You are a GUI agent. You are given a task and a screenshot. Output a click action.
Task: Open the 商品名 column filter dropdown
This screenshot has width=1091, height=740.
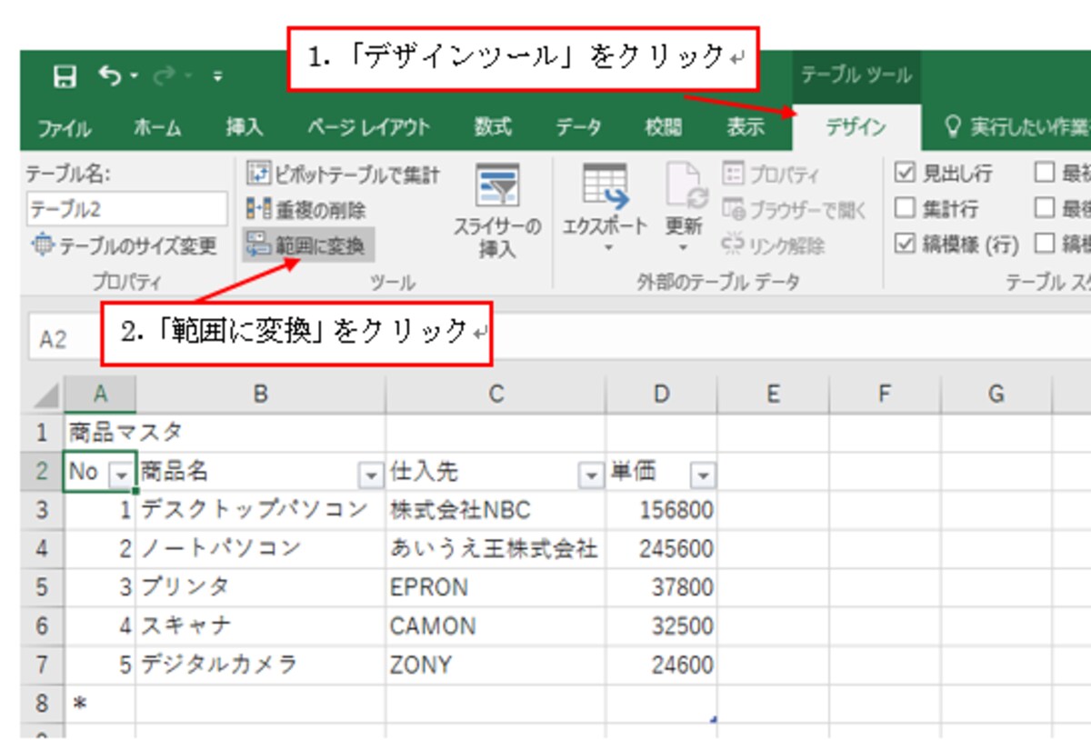click(370, 475)
